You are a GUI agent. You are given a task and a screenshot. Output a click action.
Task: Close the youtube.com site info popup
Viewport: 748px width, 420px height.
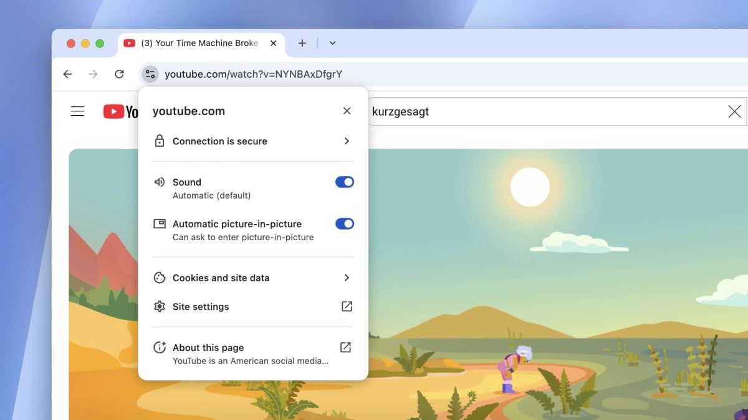coord(347,111)
